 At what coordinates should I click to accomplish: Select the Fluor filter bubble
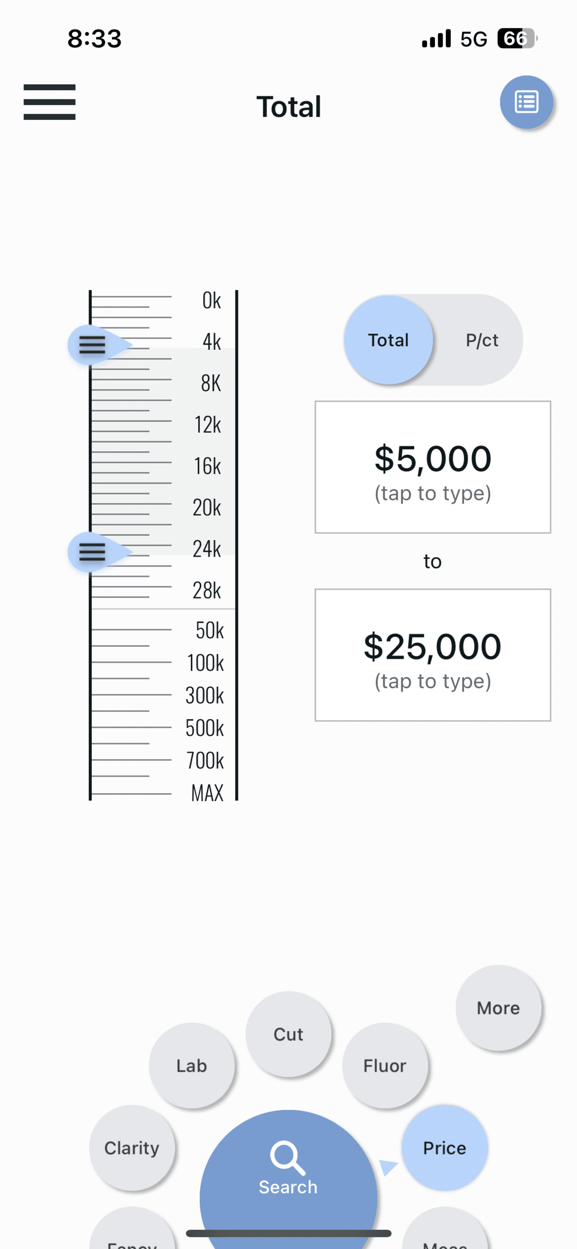point(385,1065)
